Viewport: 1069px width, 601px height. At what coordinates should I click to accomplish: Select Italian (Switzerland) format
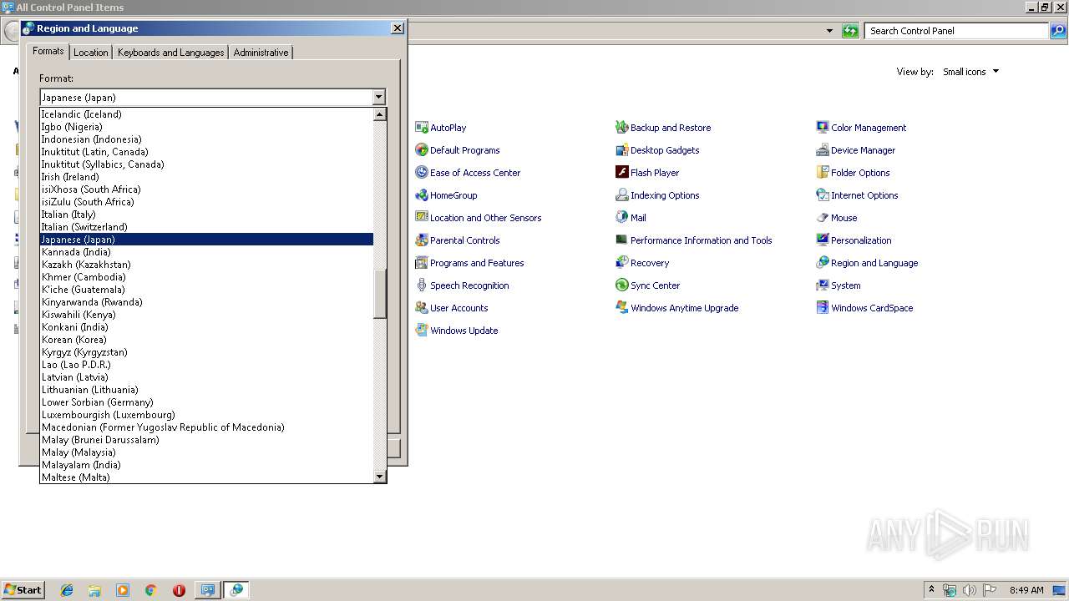pyautogui.click(x=207, y=227)
